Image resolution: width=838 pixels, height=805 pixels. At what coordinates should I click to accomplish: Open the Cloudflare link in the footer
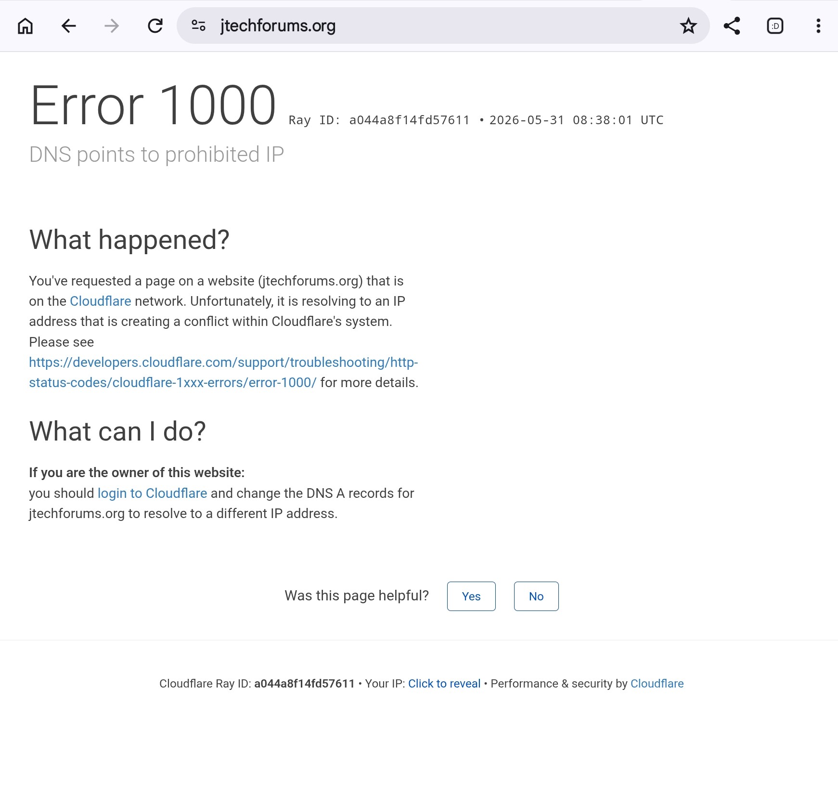click(x=657, y=684)
